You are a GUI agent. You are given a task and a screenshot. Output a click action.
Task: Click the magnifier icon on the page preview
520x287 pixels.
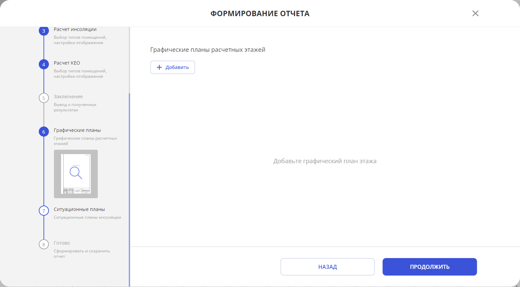(x=76, y=173)
